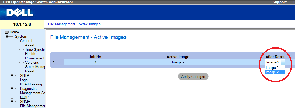Click the breadcrumb File Management - Active Images
Screen dimensions: 295x108
point(74,24)
